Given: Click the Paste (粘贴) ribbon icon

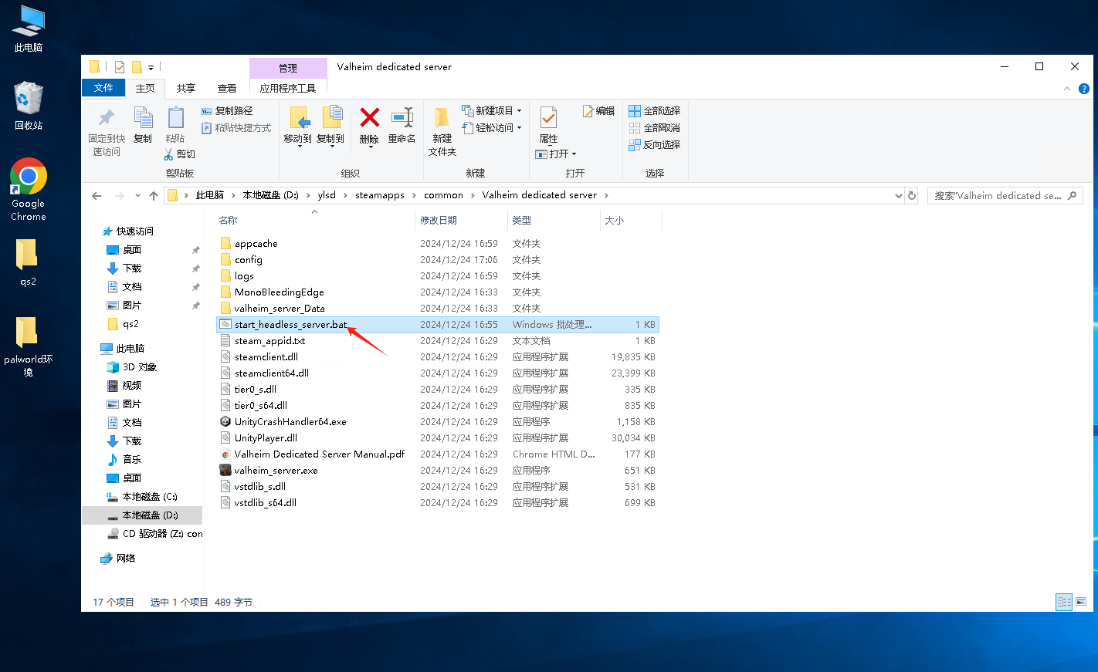Looking at the screenshot, I should tap(175, 117).
